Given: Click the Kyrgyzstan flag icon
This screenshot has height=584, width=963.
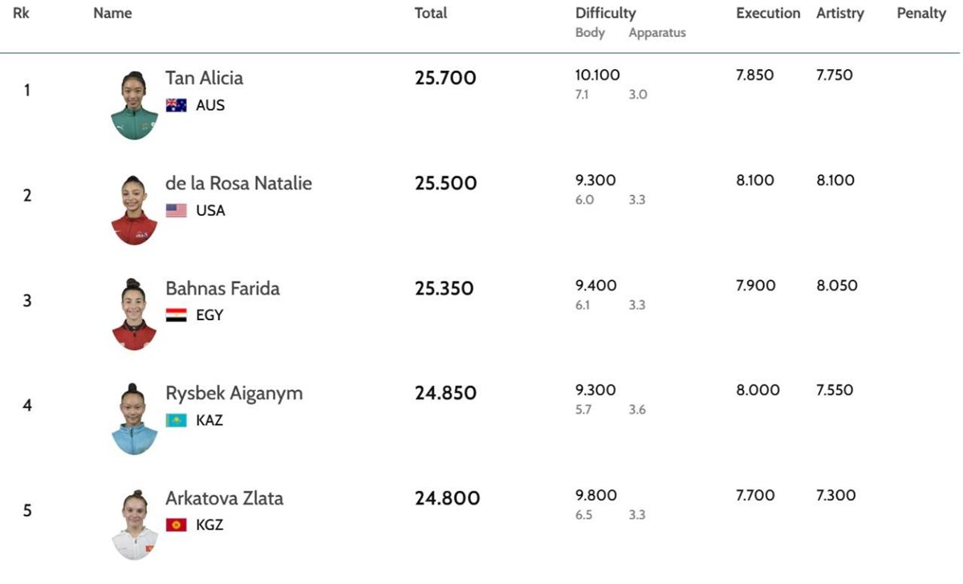Looking at the screenshot, I should [176, 525].
